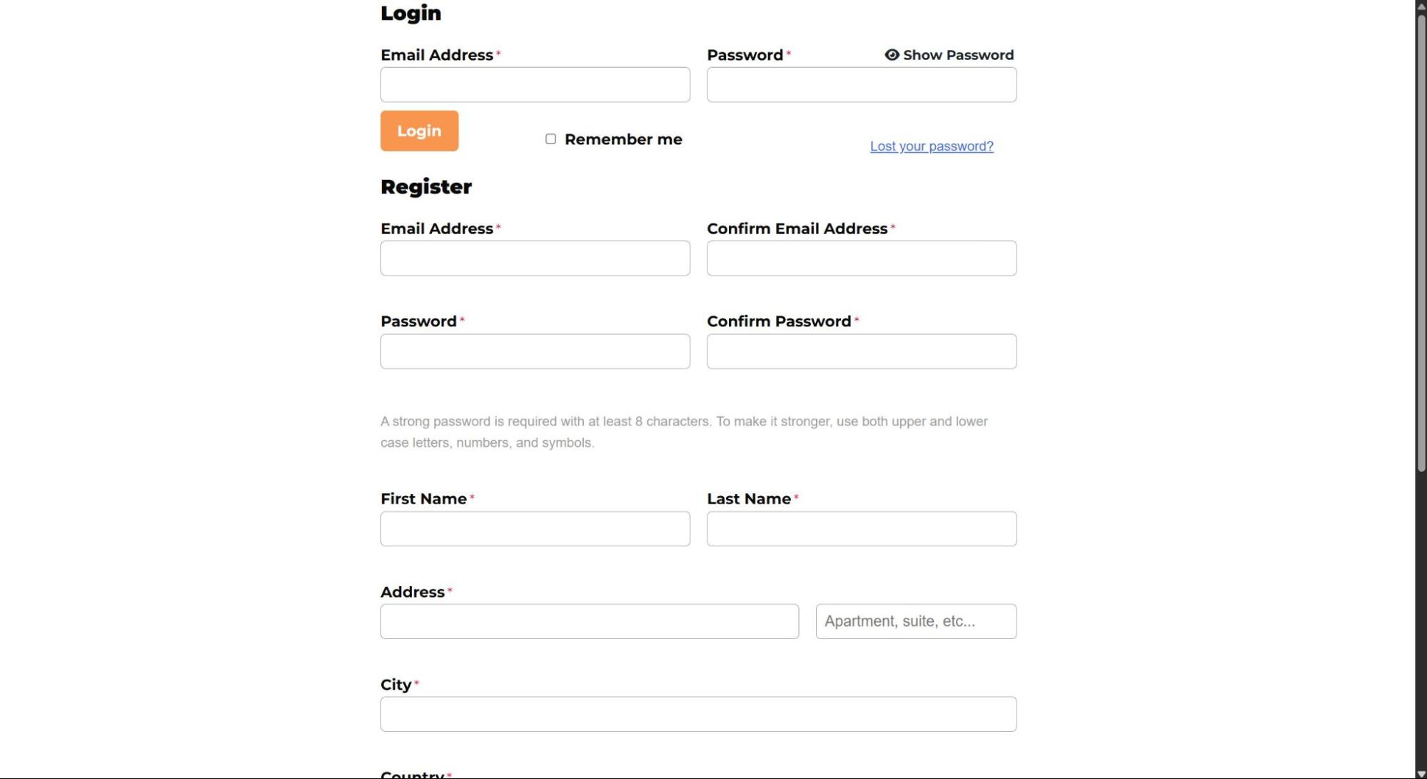Tick the Remember me checkbox
This screenshot has height=779, width=1427.
pyautogui.click(x=550, y=139)
